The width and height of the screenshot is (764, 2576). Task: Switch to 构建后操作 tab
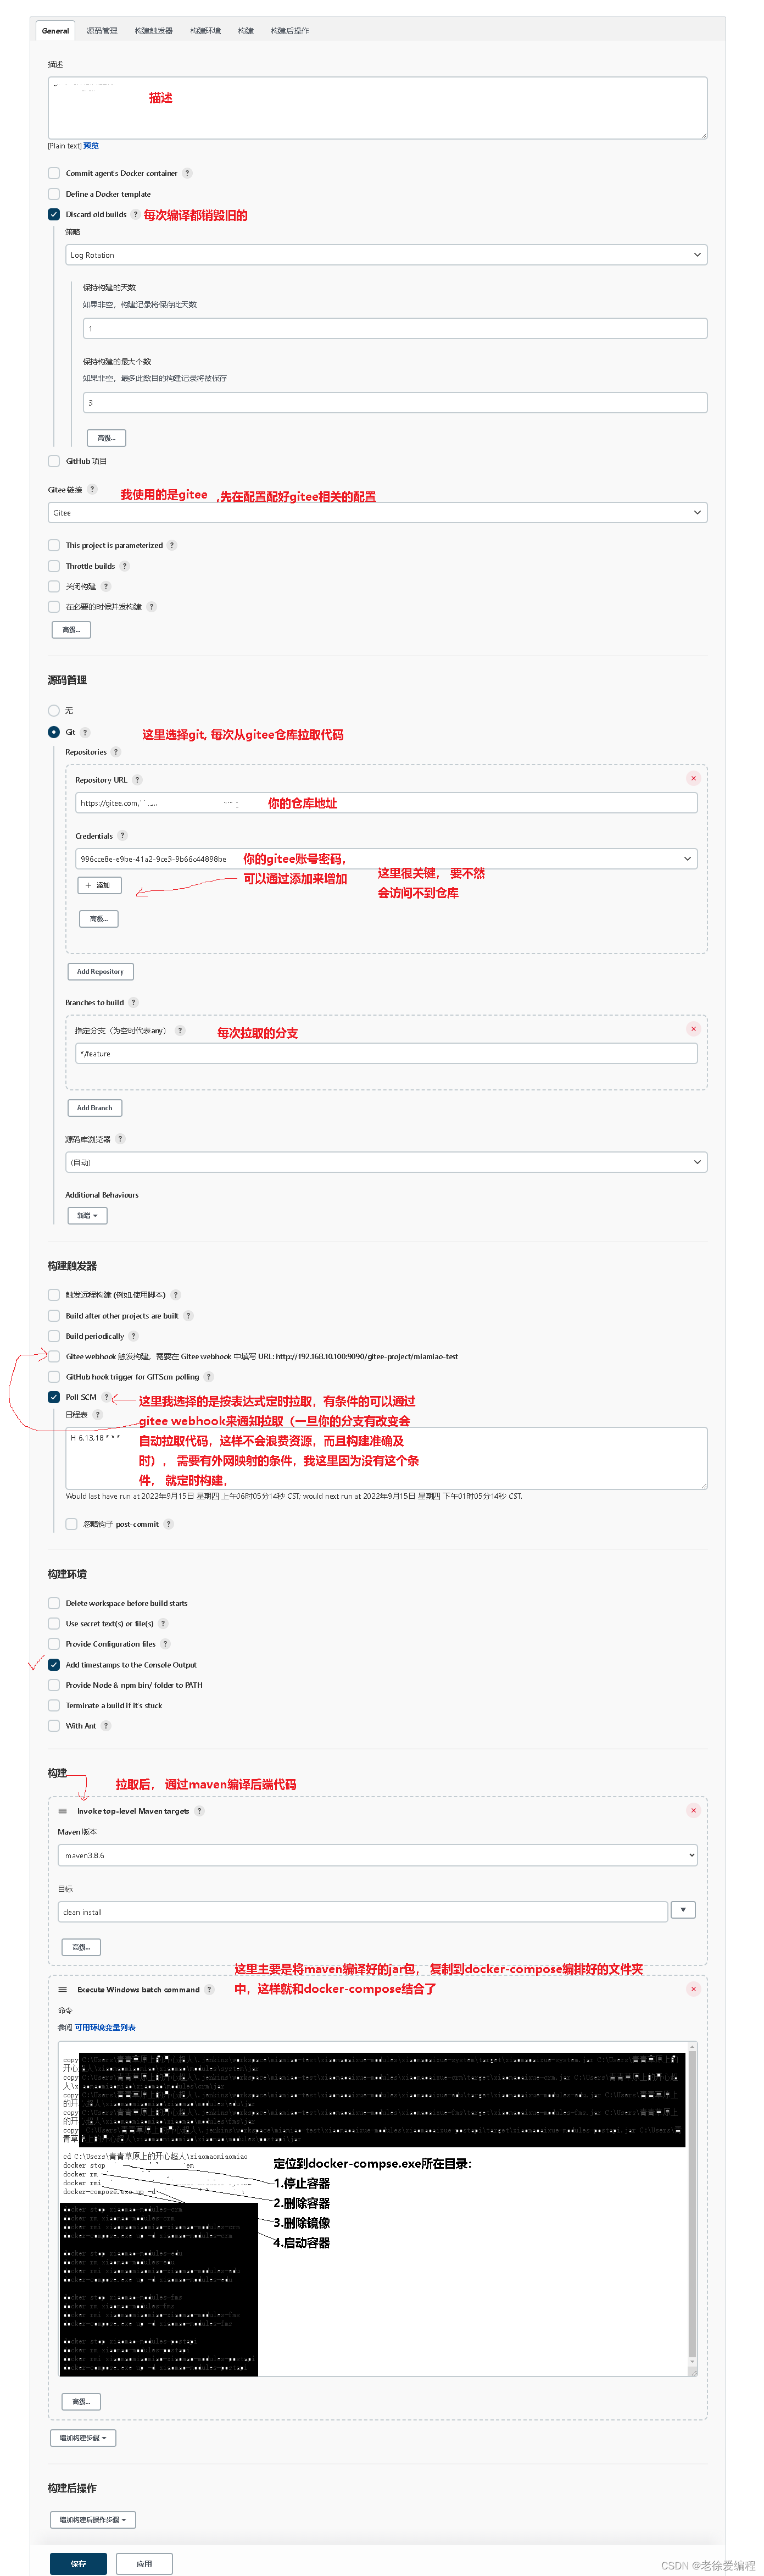[x=289, y=31]
